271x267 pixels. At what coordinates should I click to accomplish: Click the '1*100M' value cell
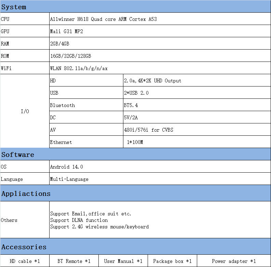pos(197,142)
